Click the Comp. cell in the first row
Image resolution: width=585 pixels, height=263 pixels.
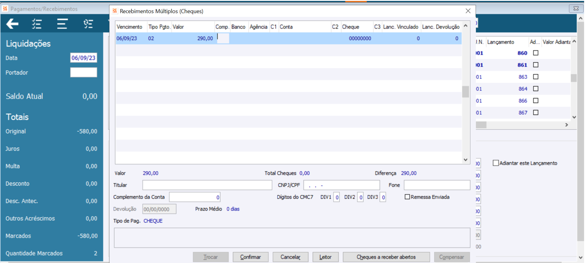click(x=222, y=39)
